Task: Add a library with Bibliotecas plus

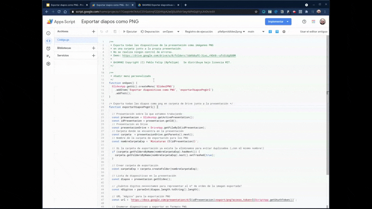Action: [94, 48]
